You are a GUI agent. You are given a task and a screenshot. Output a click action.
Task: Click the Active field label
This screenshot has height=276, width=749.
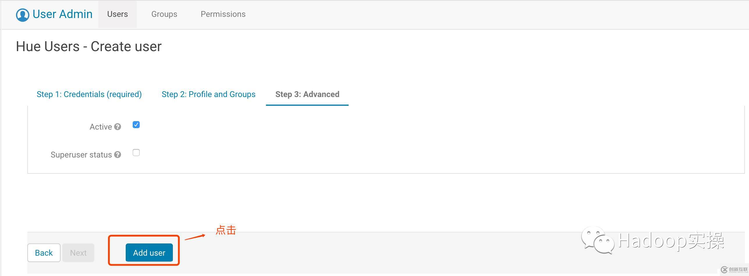click(101, 127)
